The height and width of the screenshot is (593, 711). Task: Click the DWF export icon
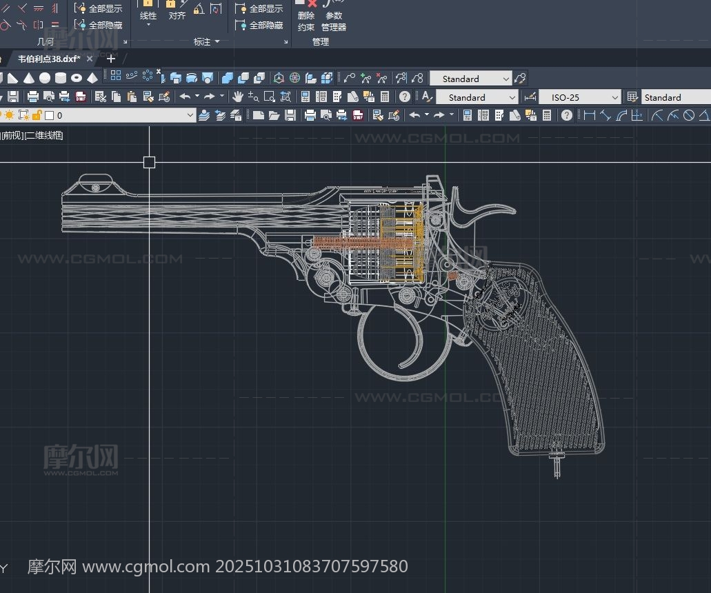click(81, 97)
